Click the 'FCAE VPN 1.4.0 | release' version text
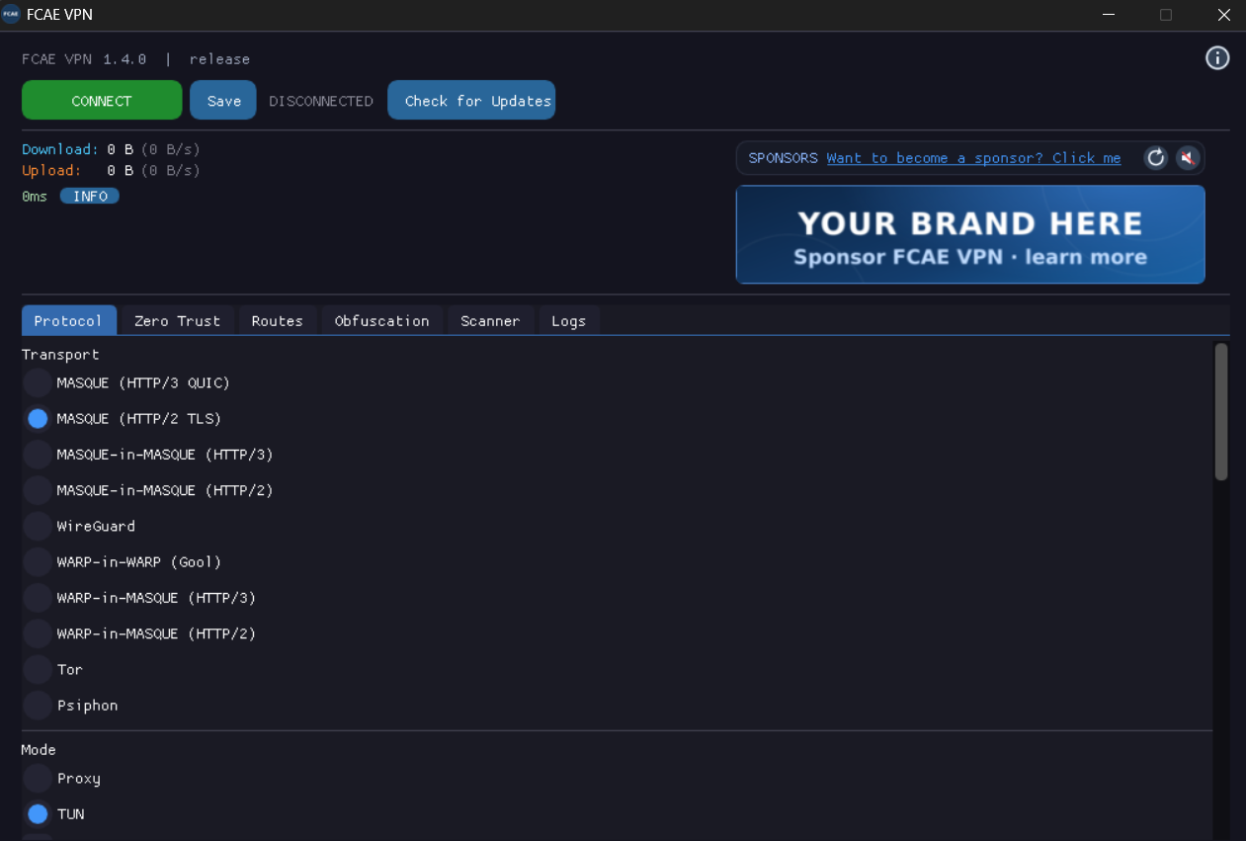This screenshot has height=841, width=1246. (136, 59)
